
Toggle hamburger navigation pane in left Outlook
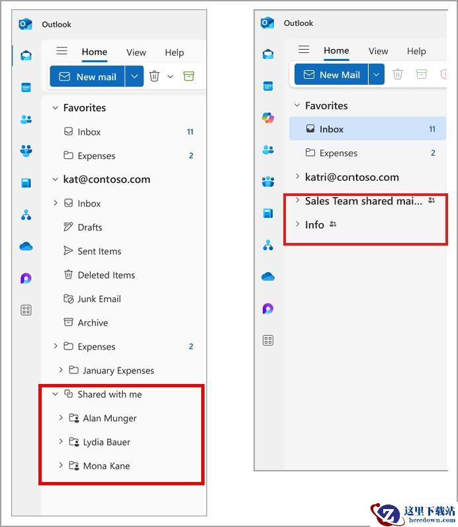[62, 51]
